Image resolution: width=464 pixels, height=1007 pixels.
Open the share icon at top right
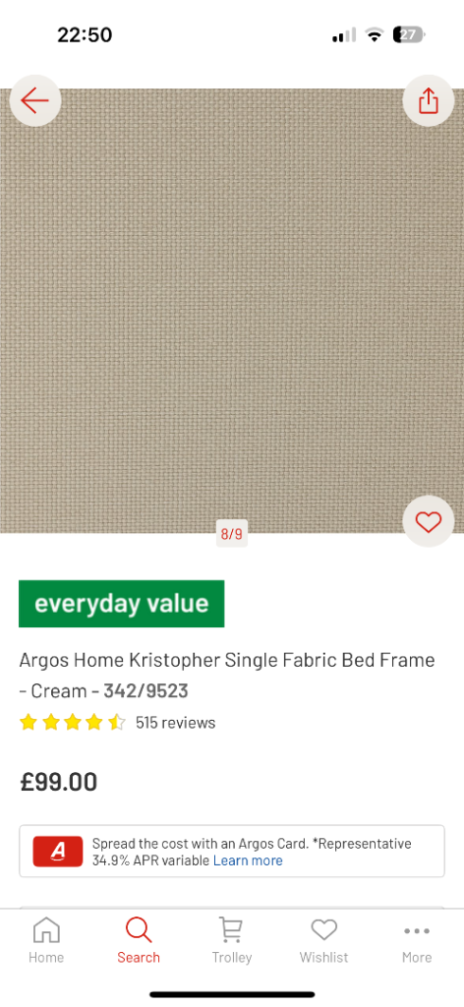click(428, 101)
